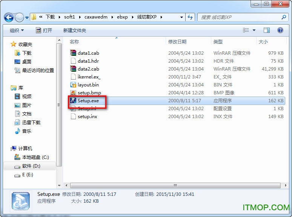Click the 41,299 KB size of data2.cab
This screenshot has width=292, height=217.
click(x=273, y=69)
